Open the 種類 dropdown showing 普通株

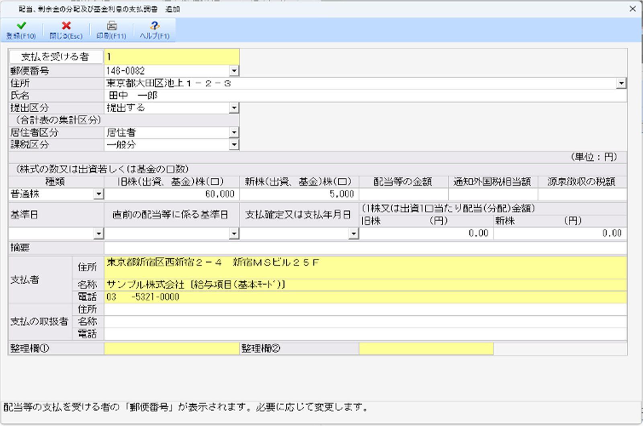click(99, 194)
